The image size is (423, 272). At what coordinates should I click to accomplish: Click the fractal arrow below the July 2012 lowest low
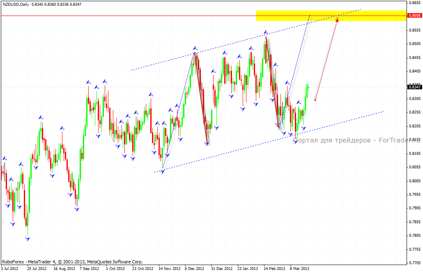point(28,238)
